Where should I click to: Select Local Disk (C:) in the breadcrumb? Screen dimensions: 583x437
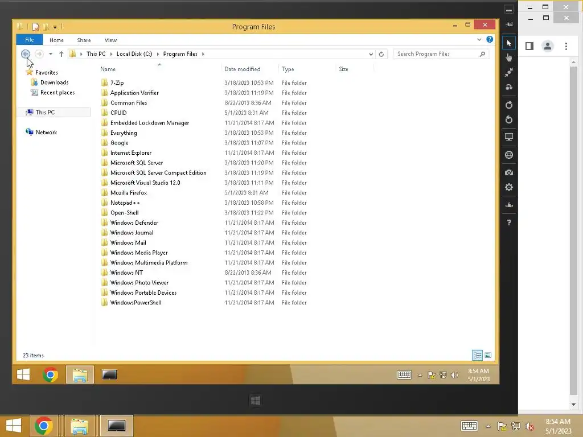click(x=134, y=54)
